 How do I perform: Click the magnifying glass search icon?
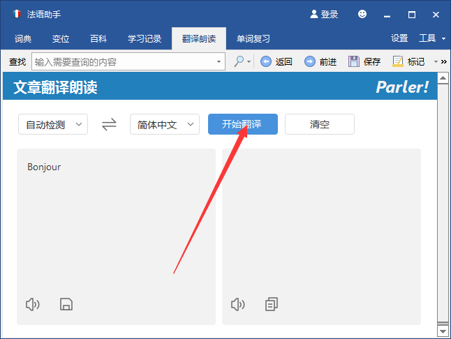[x=239, y=61]
